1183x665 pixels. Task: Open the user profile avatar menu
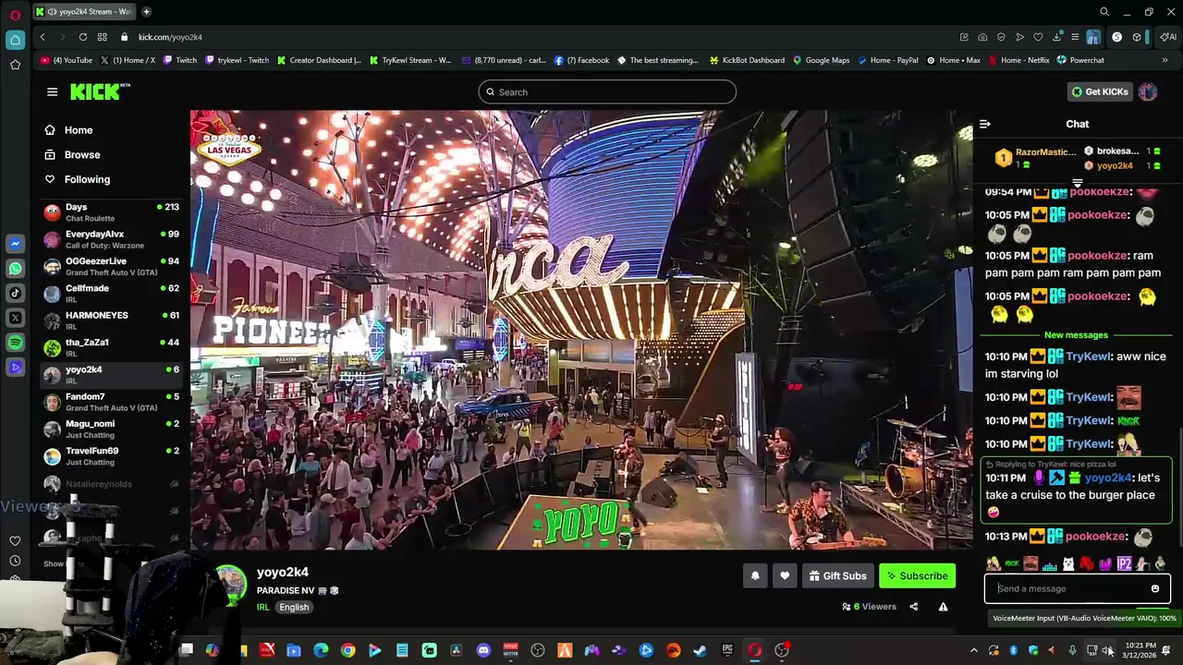(x=1148, y=91)
